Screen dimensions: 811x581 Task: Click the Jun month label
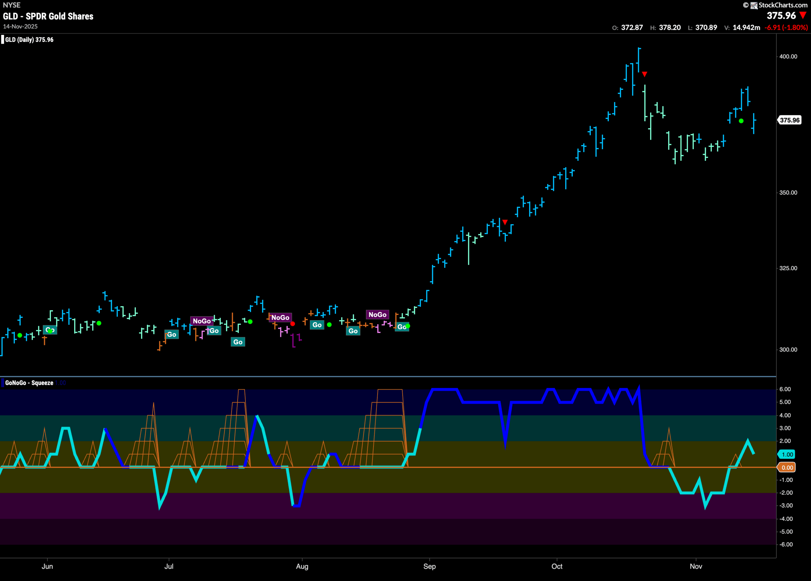(x=47, y=566)
